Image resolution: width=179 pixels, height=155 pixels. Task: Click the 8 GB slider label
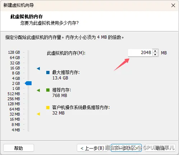pyautogui.click(x=16, y=73)
